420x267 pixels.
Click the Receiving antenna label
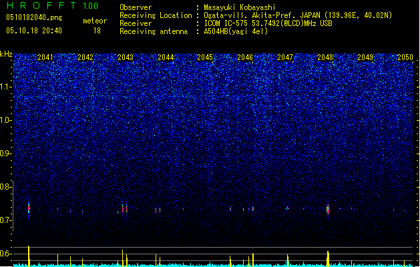(x=154, y=31)
